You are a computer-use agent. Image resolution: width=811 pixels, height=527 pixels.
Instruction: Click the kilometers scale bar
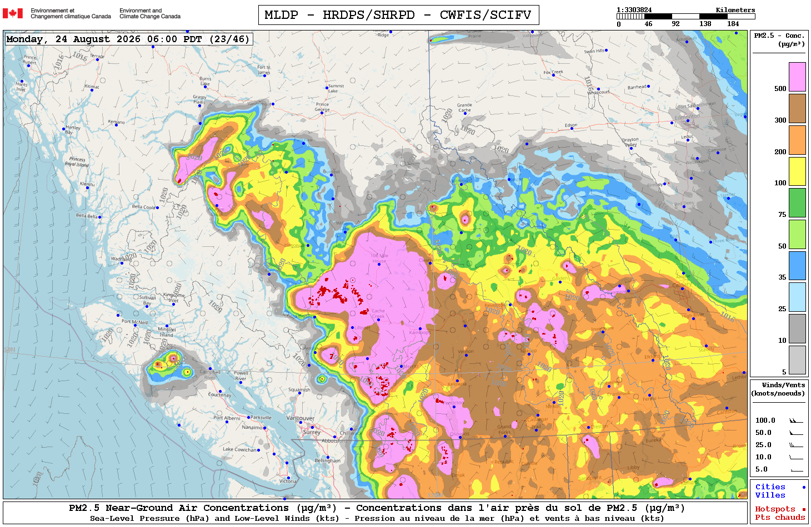[685, 17]
